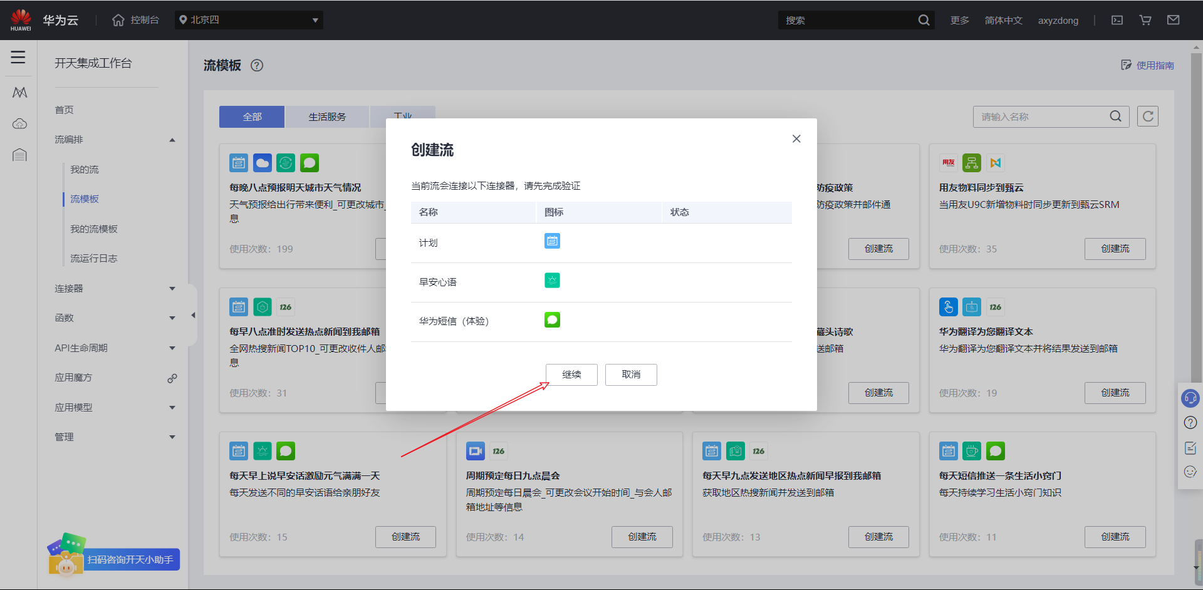This screenshot has width=1203, height=590.
Task: Close the 创建流 dialog
Action: pyautogui.click(x=796, y=138)
